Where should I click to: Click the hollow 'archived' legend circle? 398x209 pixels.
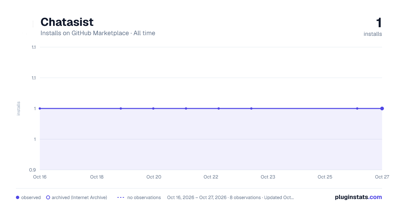[x=48, y=197]
